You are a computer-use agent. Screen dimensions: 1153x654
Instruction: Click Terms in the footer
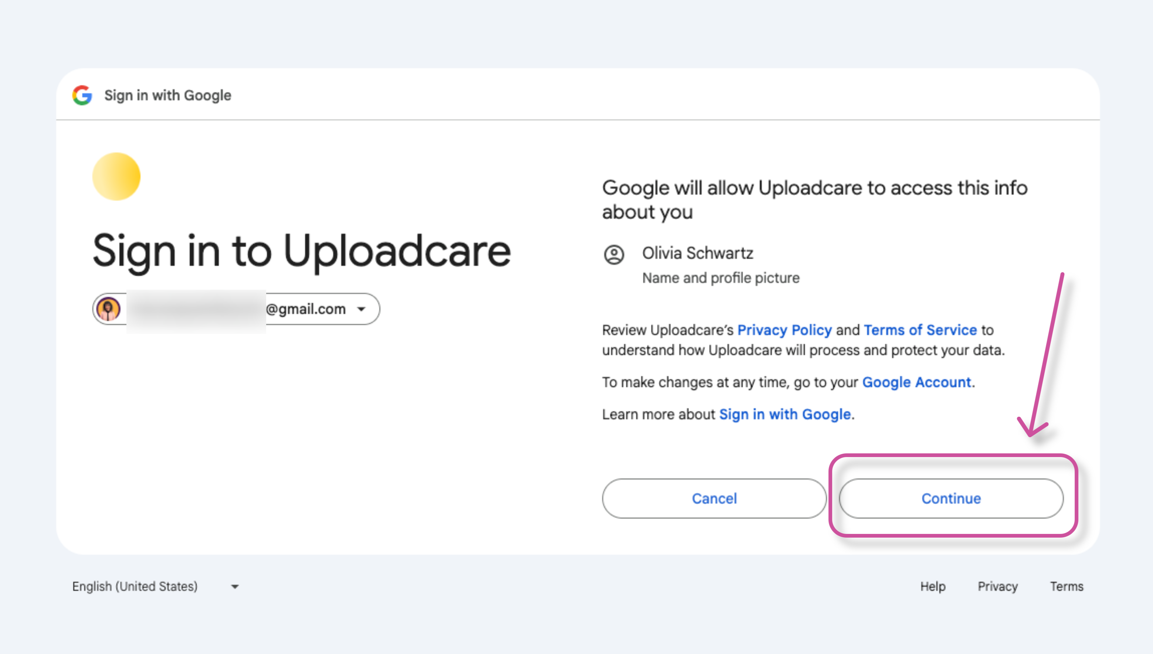[1066, 586]
